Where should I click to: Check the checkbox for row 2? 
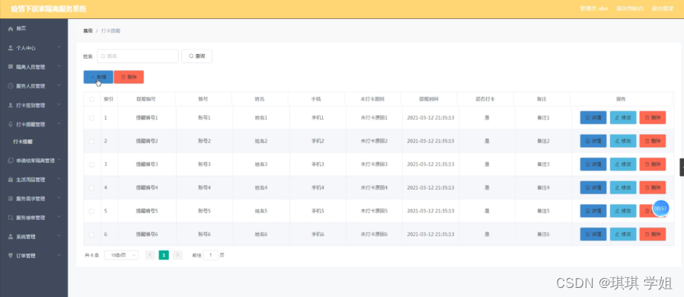[x=91, y=142]
